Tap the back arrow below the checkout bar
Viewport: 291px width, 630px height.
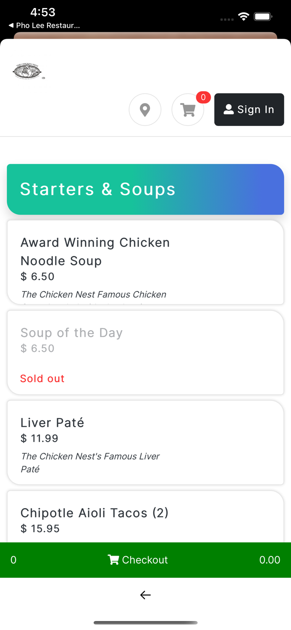click(x=145, y=595)
